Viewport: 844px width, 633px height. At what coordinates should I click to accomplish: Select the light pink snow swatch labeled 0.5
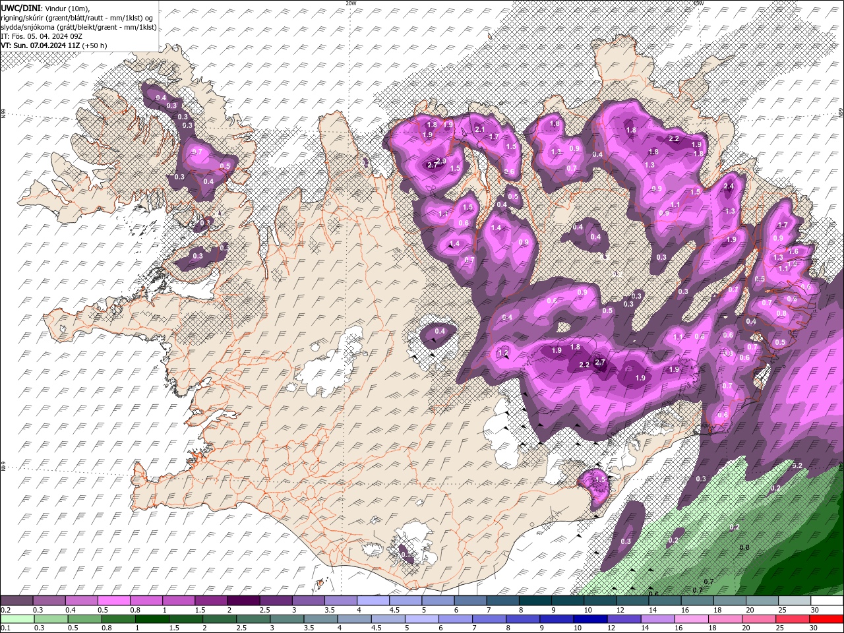[x=113, y=600]
